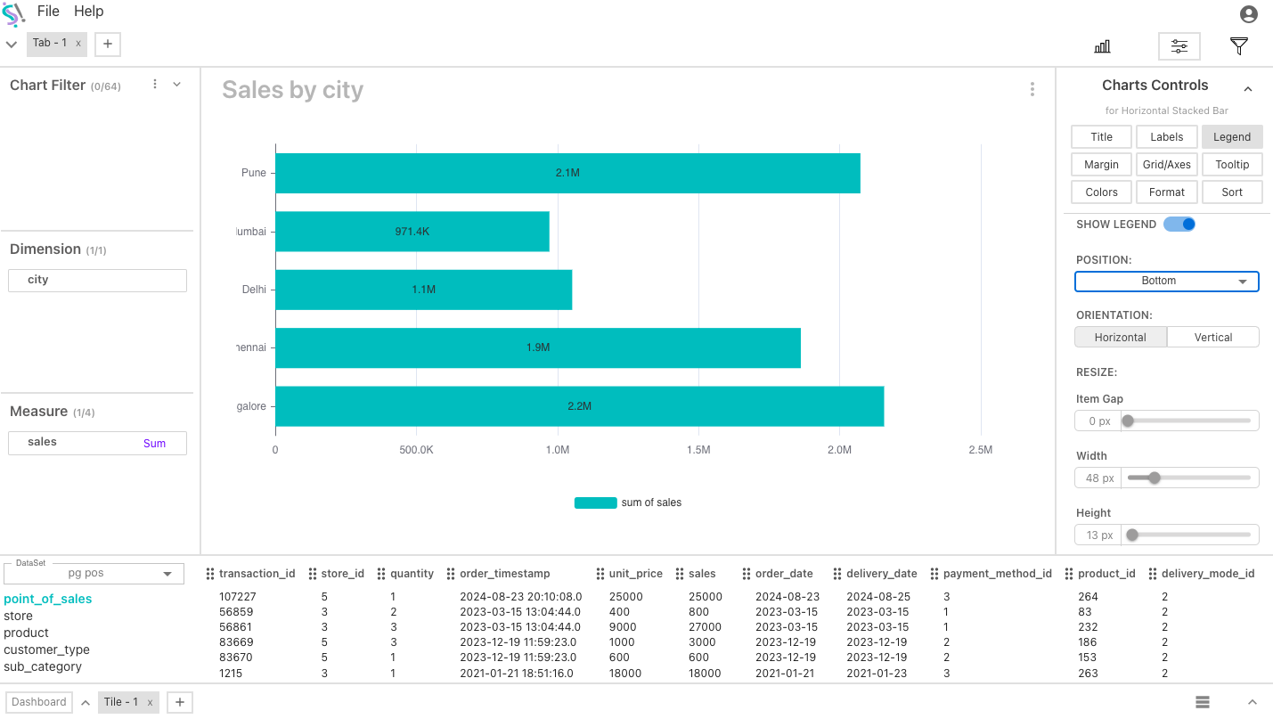This screenshot has height=719, width=1273.
Task: Collapse the Charts Controls panel chevron
Action: coord(1248,89)
